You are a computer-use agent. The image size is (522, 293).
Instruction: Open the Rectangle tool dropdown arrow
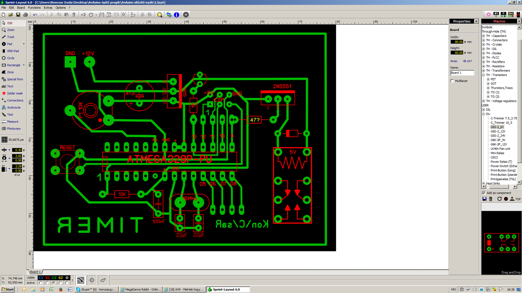coord(24,65)
